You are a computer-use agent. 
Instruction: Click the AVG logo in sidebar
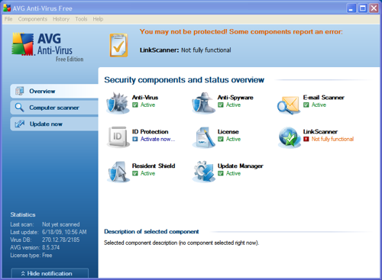(47, 47)
